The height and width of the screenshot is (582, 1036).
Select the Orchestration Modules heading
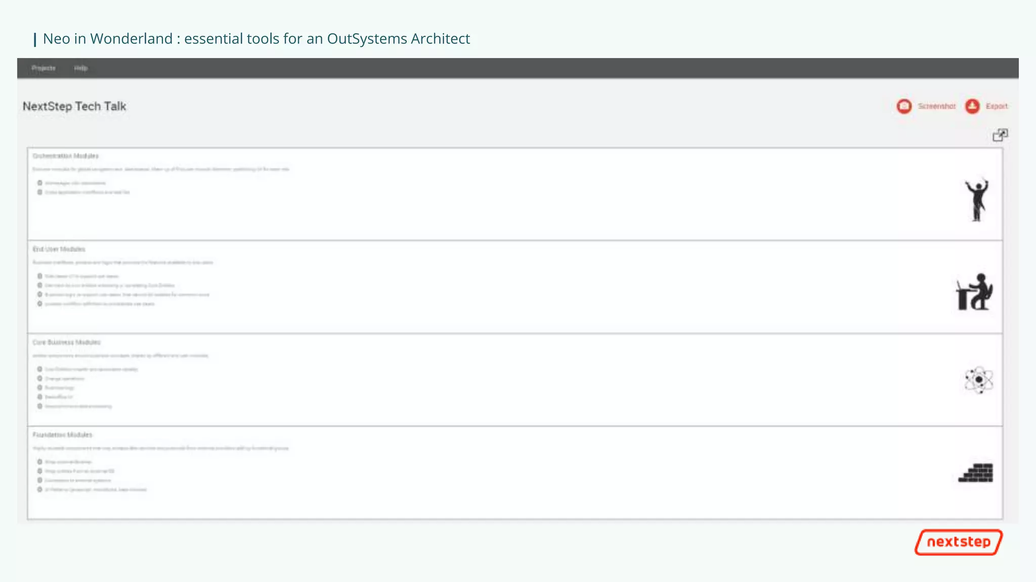click(x=65, y=156)
